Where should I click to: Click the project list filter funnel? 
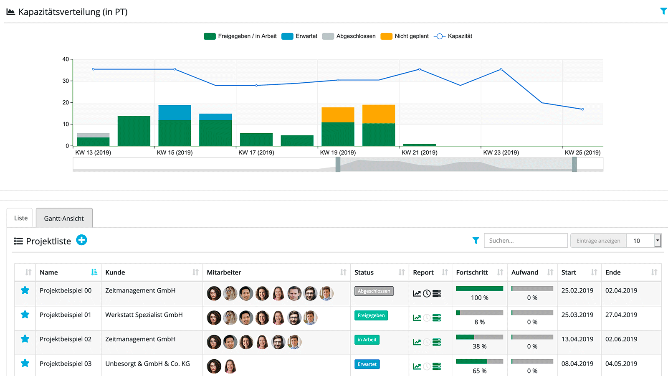(x=476, y=241)
